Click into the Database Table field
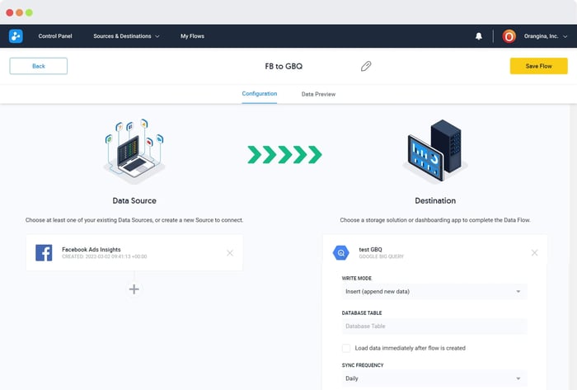Image resolution: width=577 pixels, height=390 pixels. 434,327
